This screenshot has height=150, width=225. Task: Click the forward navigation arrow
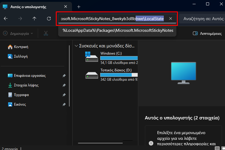[x=20, y=19]
